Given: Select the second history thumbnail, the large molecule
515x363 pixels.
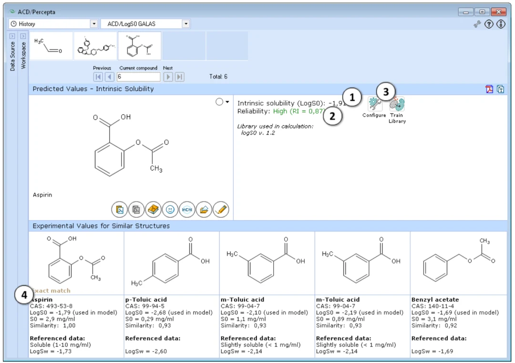Looking at the screenshot, I should [x=95, y=46].
